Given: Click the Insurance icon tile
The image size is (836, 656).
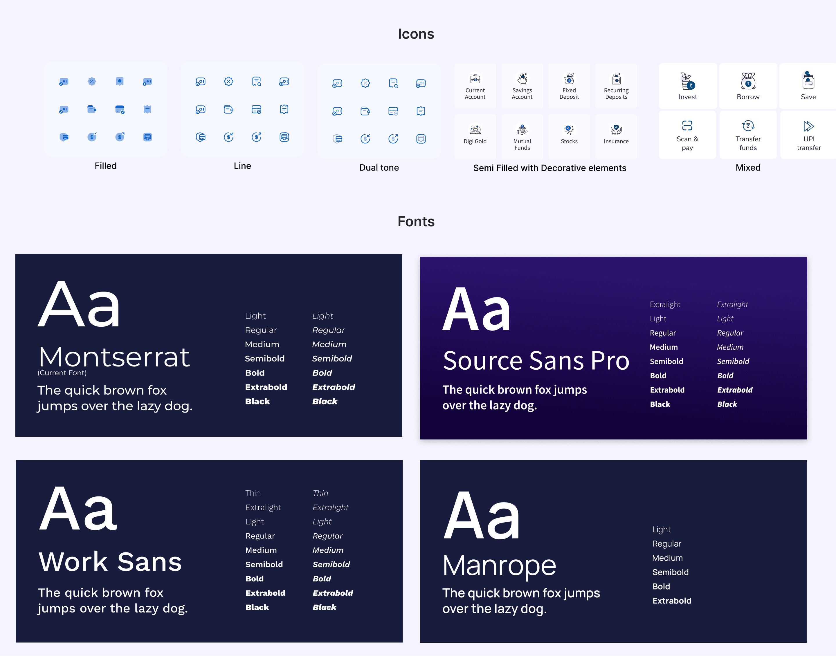Looking at the screenshot, I should pos(616,137).
